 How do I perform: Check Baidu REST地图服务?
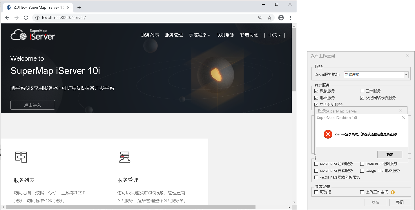coord(362,164)
